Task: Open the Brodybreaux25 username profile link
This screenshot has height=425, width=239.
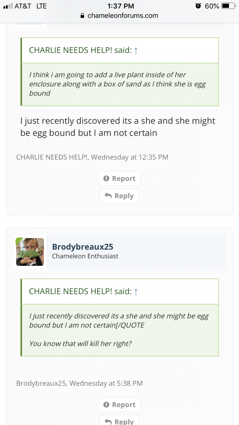Action: pos(83,247)
